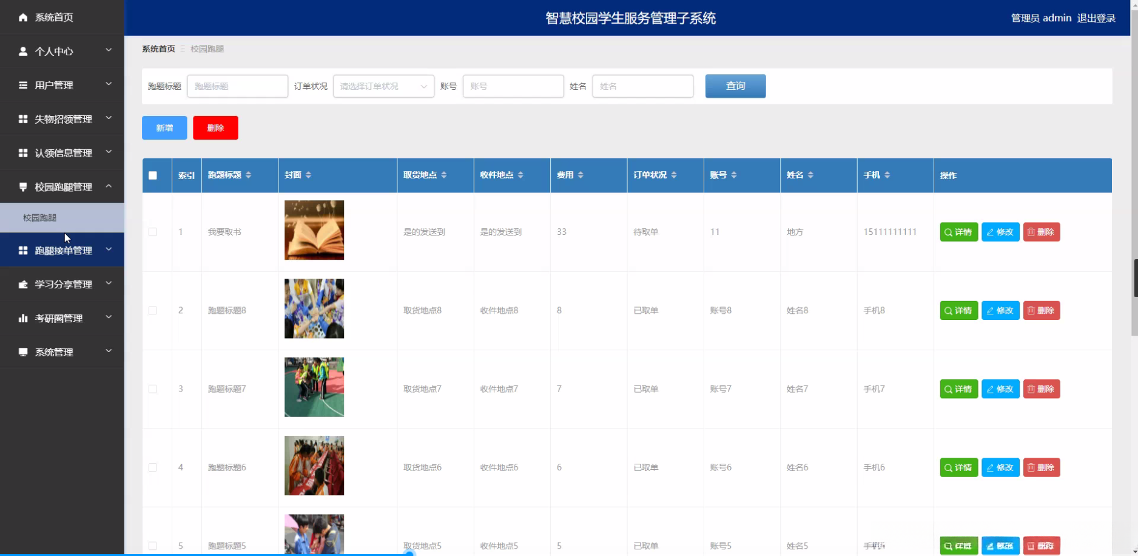Open the 系统首页 sidebar item
The height and width of the screenshot is (556, 1138).
[62, 17]
